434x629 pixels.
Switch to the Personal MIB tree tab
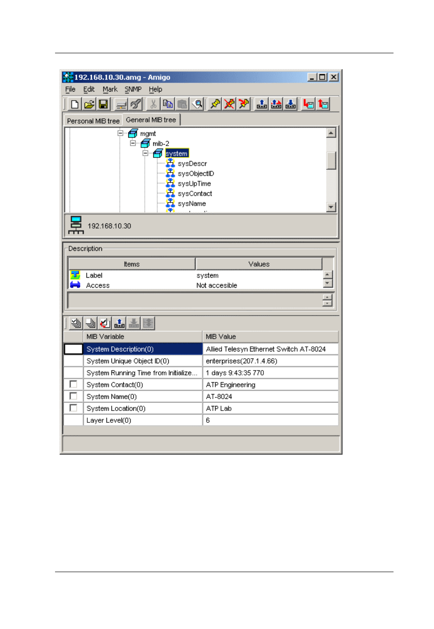coord(93,121)
